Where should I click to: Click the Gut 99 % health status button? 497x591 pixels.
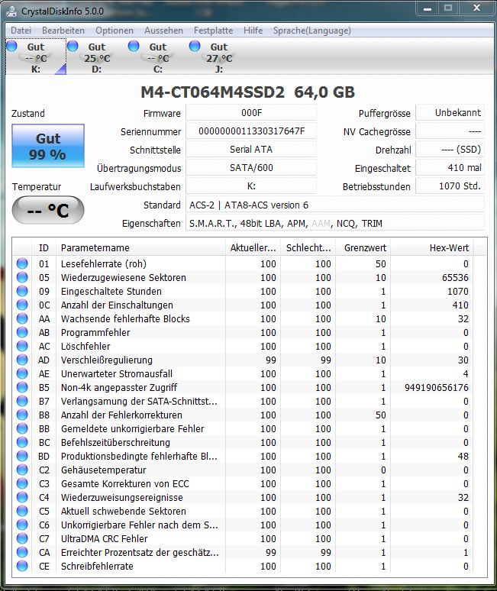(x=48, y=146)
